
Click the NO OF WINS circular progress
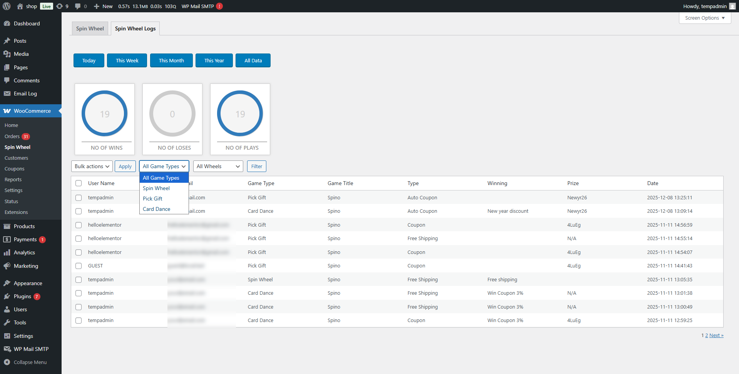pos(105,114)
